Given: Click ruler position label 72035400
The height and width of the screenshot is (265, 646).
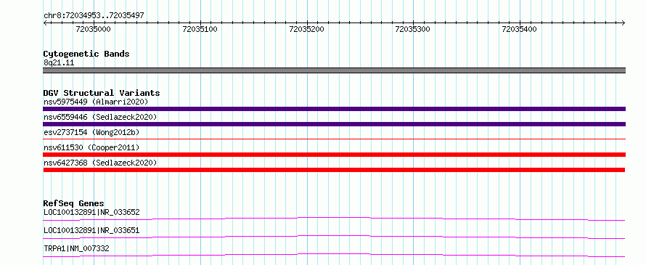Looking at the screenshot, I should pos(520,29).
